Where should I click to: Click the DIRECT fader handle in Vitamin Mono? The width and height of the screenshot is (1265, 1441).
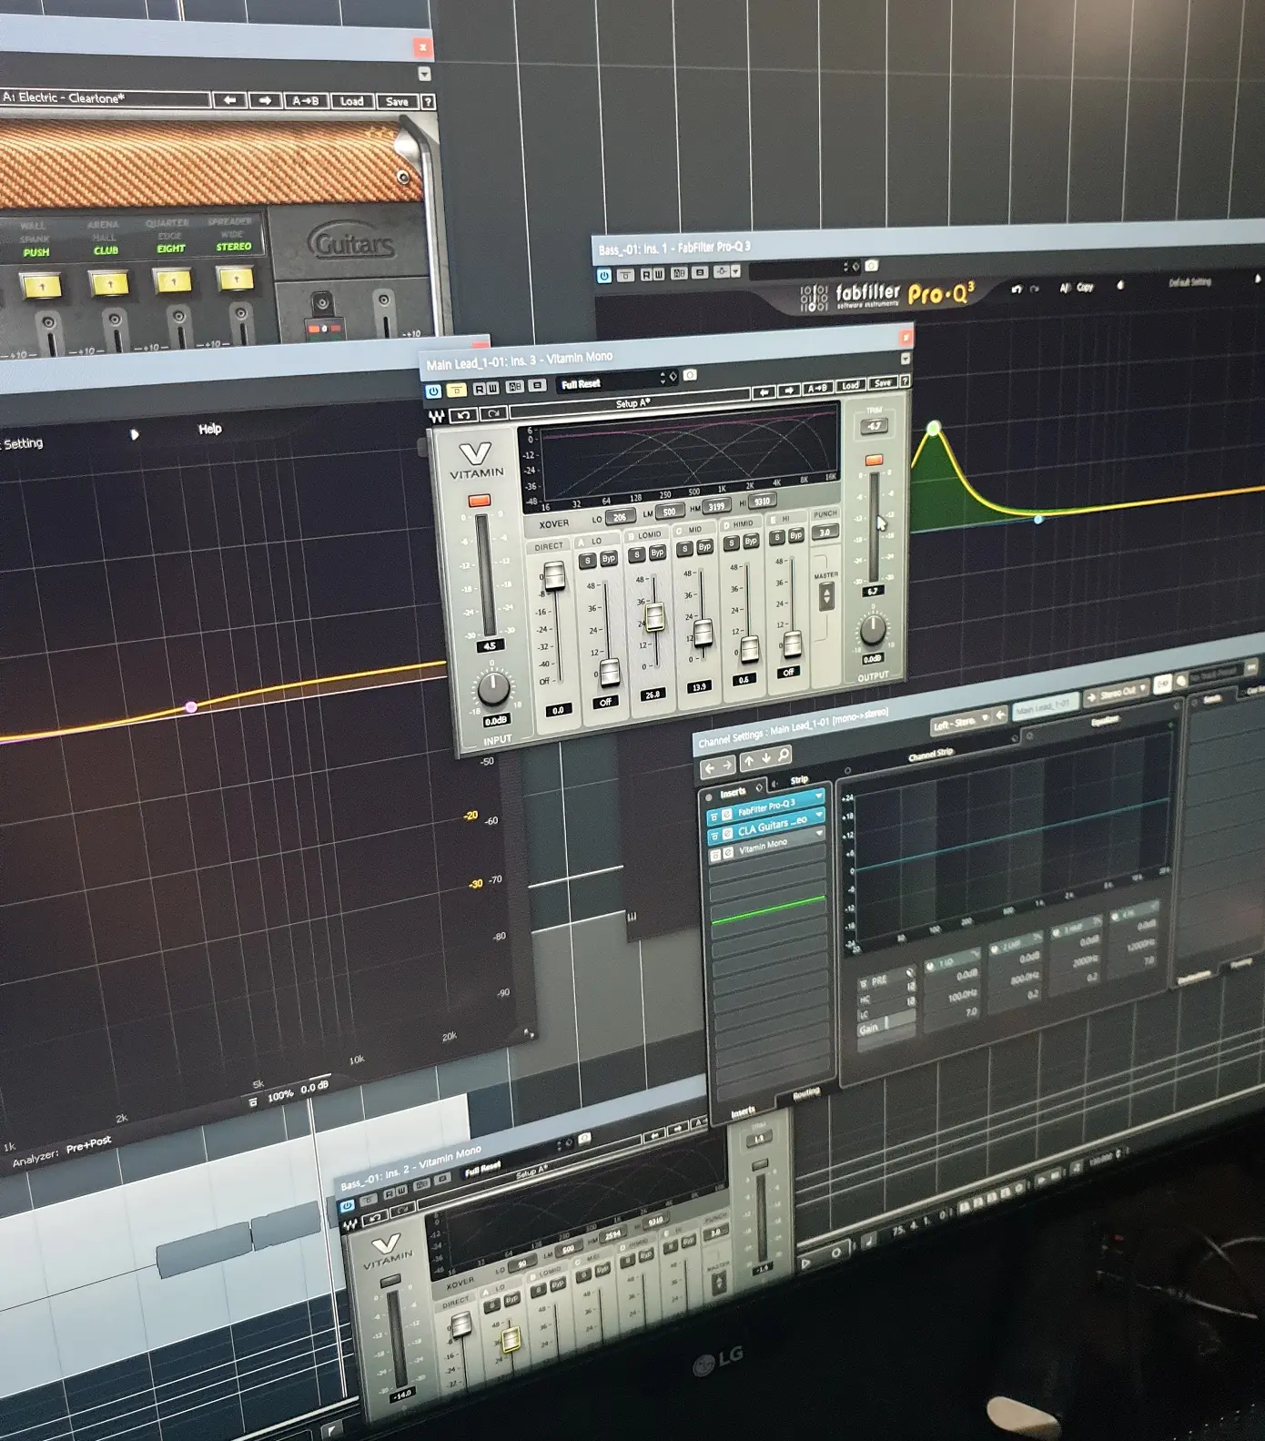coord(553,575)
